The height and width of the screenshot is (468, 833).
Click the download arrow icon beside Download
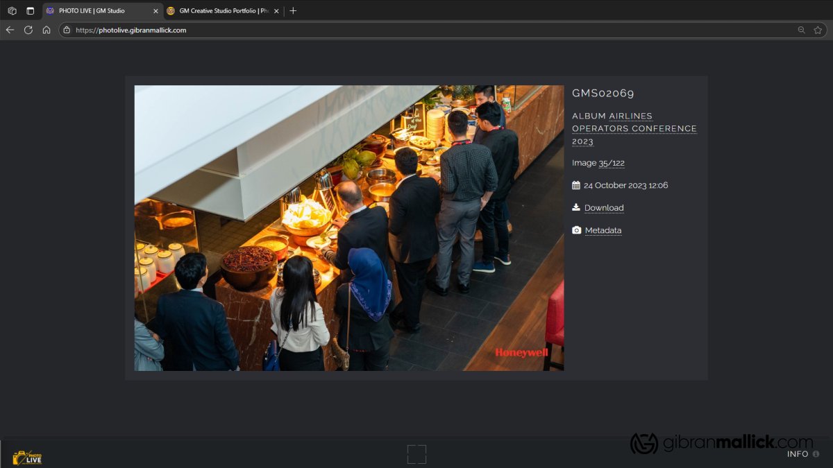click(576, 207)
